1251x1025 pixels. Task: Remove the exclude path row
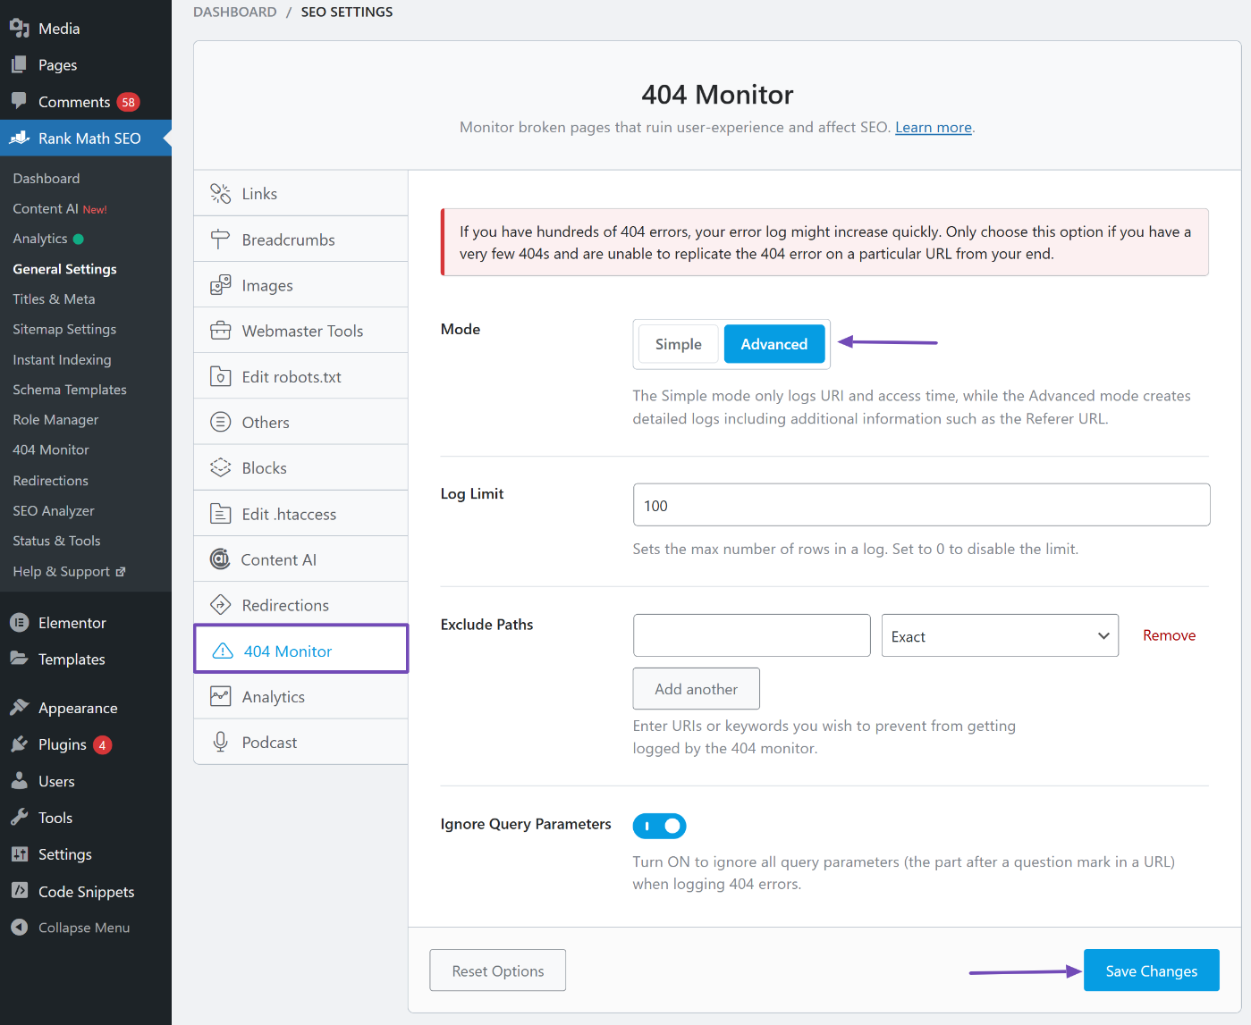click(x=1169, y=635)
